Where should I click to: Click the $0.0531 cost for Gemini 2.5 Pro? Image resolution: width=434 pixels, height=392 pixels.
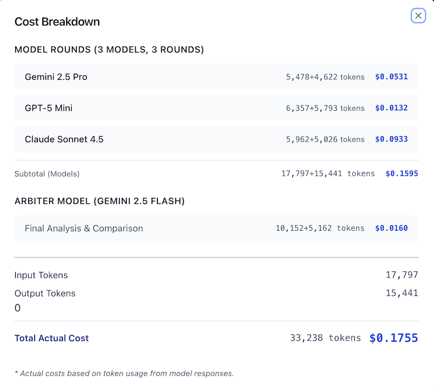[391, 77]
